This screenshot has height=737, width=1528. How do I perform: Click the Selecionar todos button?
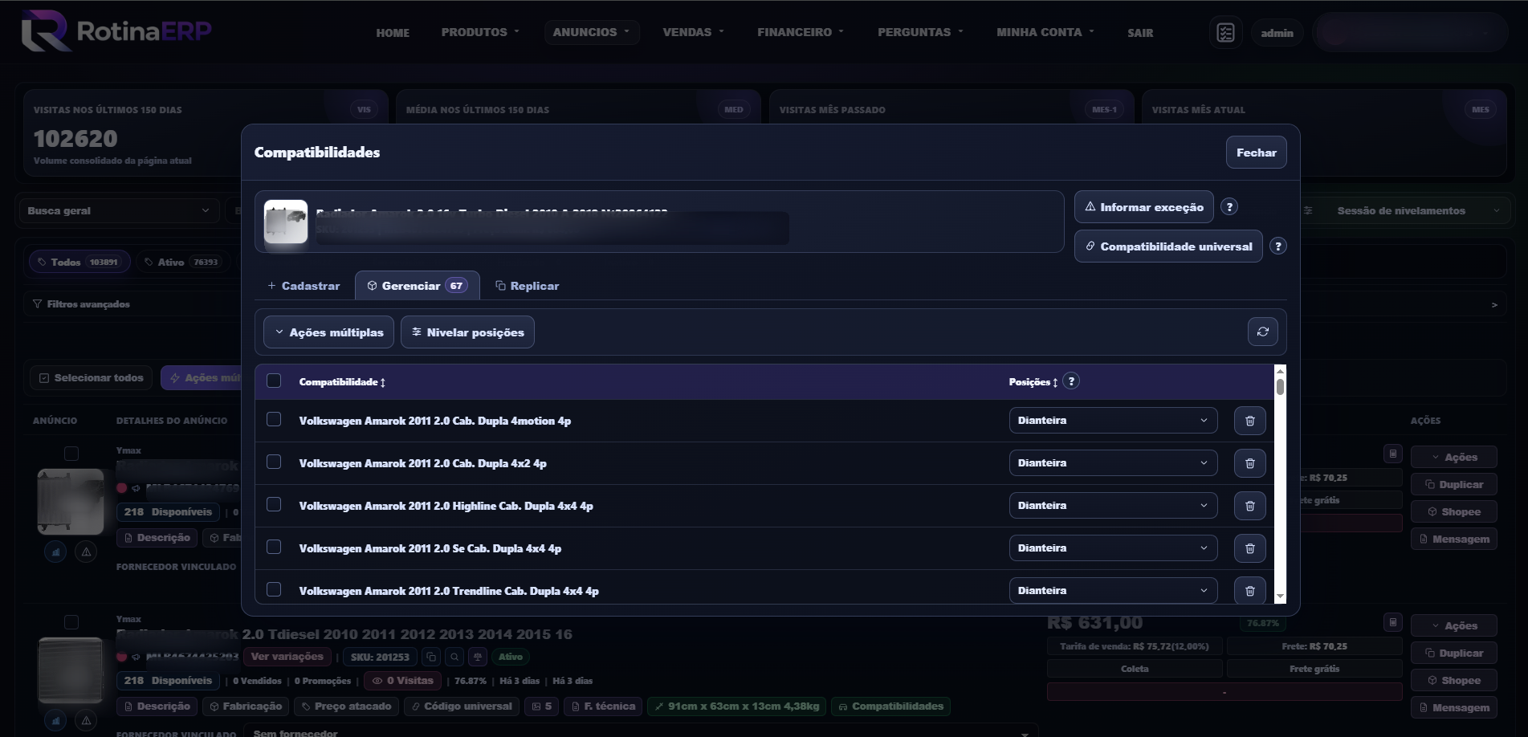click(x=91, y=378)
